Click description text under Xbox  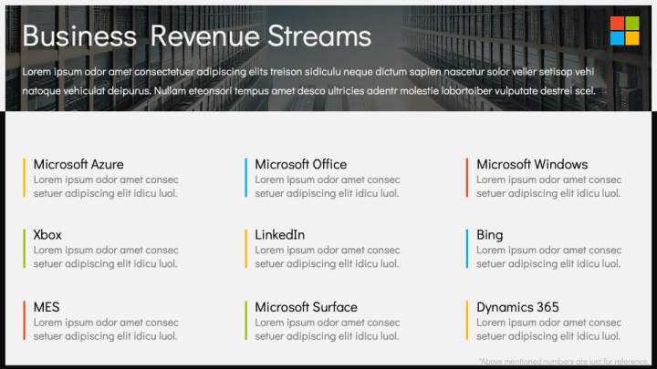[106, 257]
